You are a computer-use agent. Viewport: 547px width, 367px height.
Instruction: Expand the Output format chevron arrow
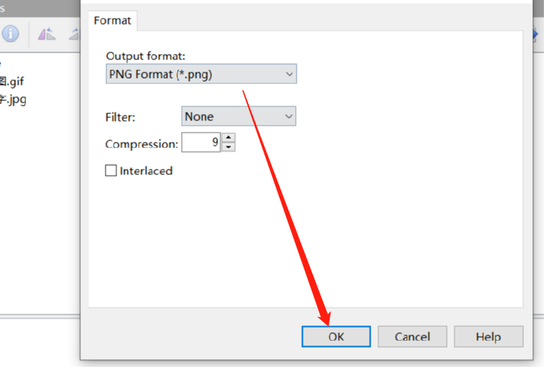pyautogui.click(x=289, y=74)
